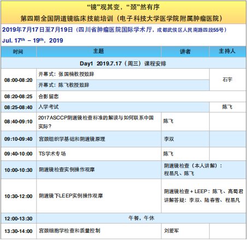The height and width of the screenshot is (240, 247).
Task: Click the 入学考试 topic cell
Action: point(123,107)
